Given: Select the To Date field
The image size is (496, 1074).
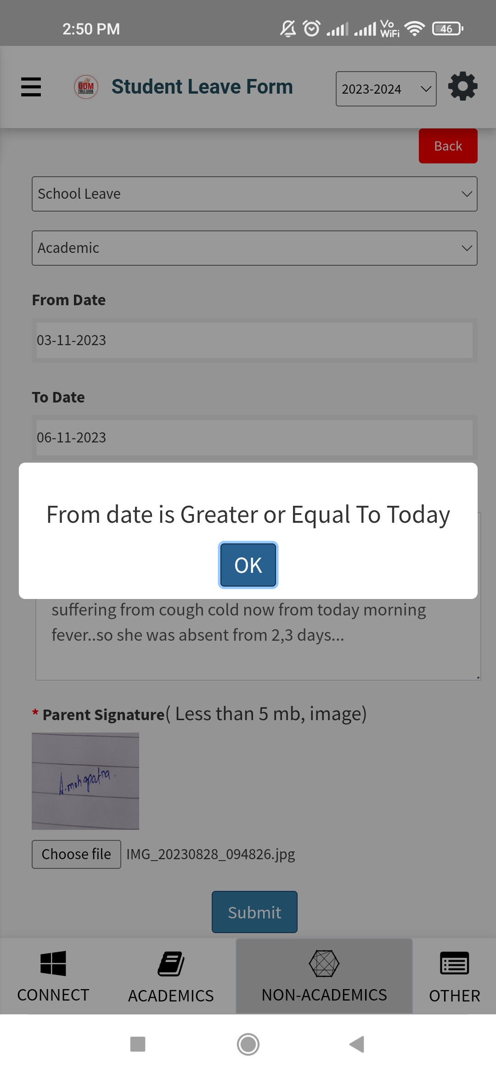Looking at the screenshot, I should [x=254, y=437].
